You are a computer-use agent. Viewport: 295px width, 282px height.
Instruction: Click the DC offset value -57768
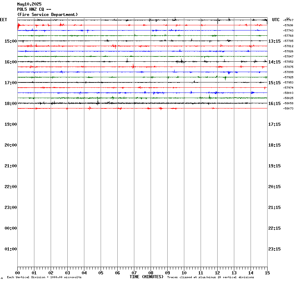tap(288, 36)
